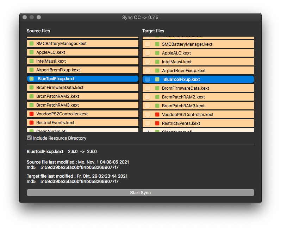The image size is (281, 229).
Task: Select BrcmPatchRAM3.kext name in Target files
Action: [183, 106]
